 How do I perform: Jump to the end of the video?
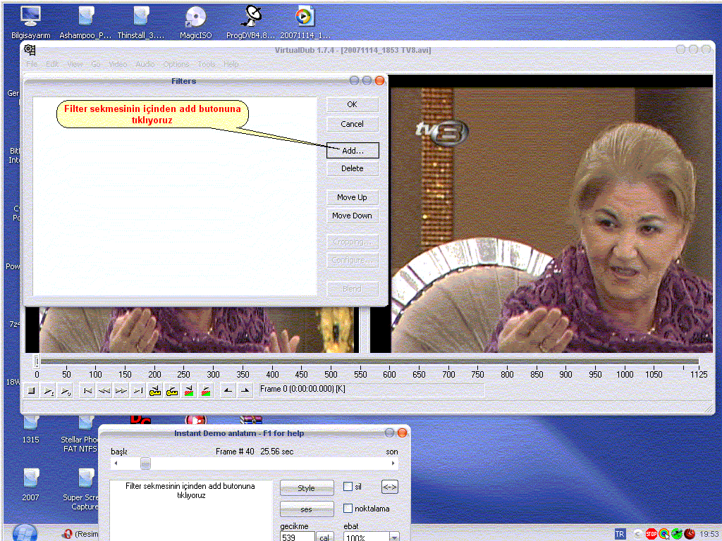139,391
